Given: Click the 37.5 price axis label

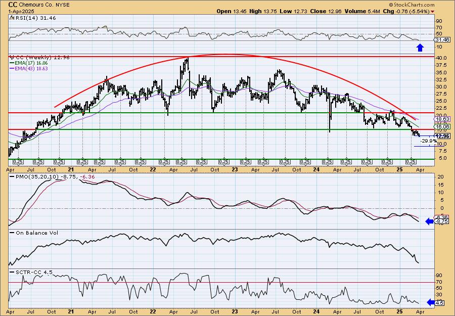Looking at the screenshot, I should coord(442,65).
